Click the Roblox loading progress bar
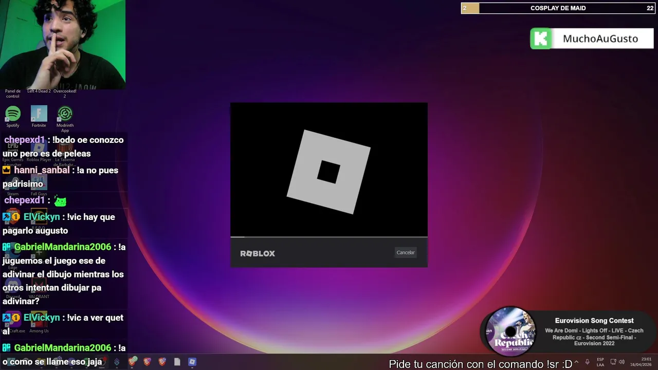658x370 pixels. [x=329, y=237]
